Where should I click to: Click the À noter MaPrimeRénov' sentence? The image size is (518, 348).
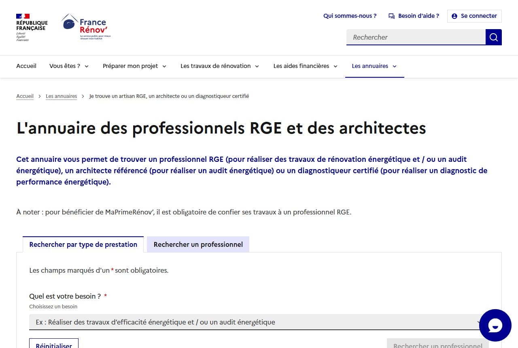point(184,212)
